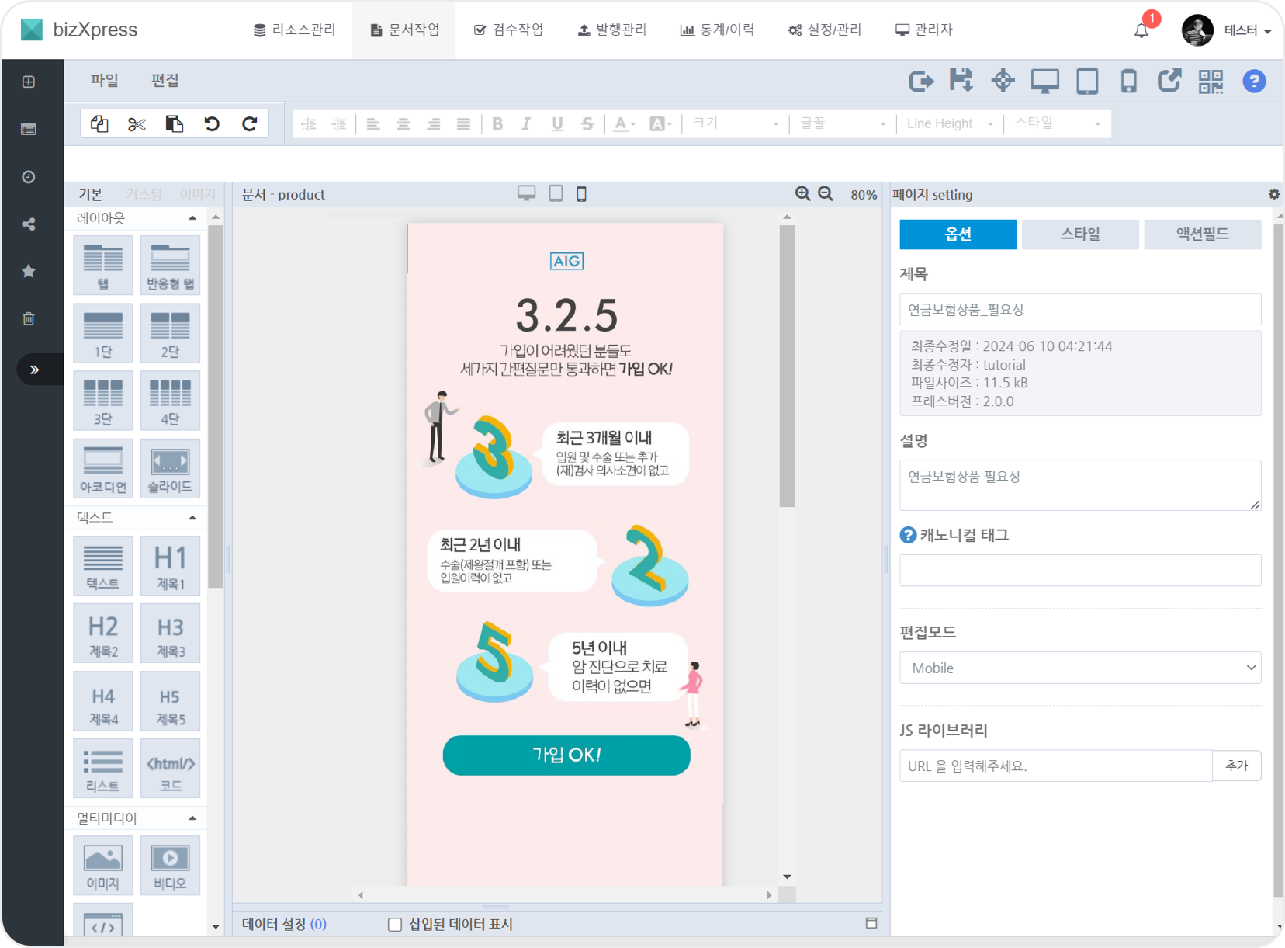Open the trash icon in left sidebar
Screen dimensions: 1285x948
coord(29,318)
